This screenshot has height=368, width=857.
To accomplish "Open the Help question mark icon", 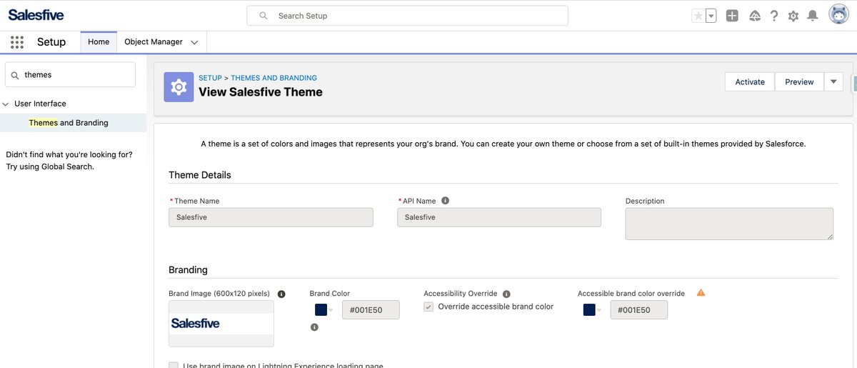I will (774, 16).
